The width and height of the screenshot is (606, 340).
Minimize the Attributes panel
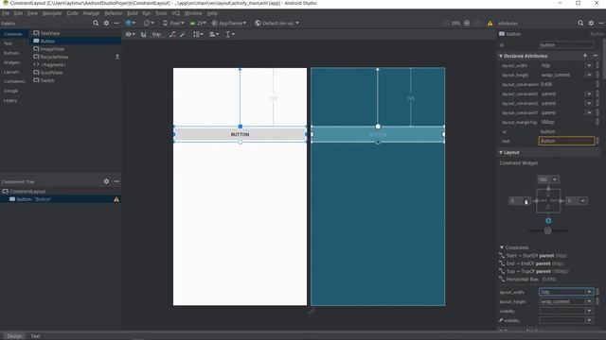coord(601,23)
